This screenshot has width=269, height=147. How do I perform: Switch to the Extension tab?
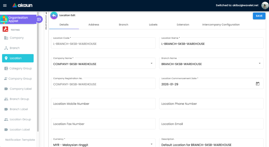click(x=183, y=25)
